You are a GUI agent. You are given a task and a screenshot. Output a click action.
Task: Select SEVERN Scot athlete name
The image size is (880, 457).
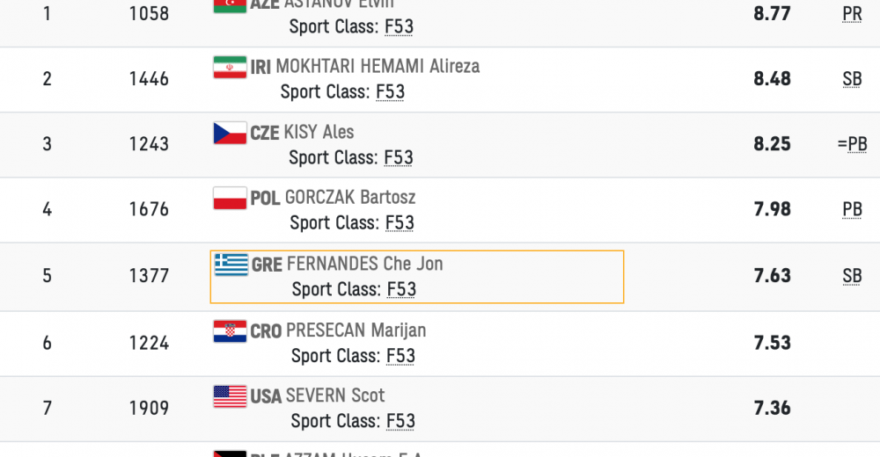[x=335, y=396]
